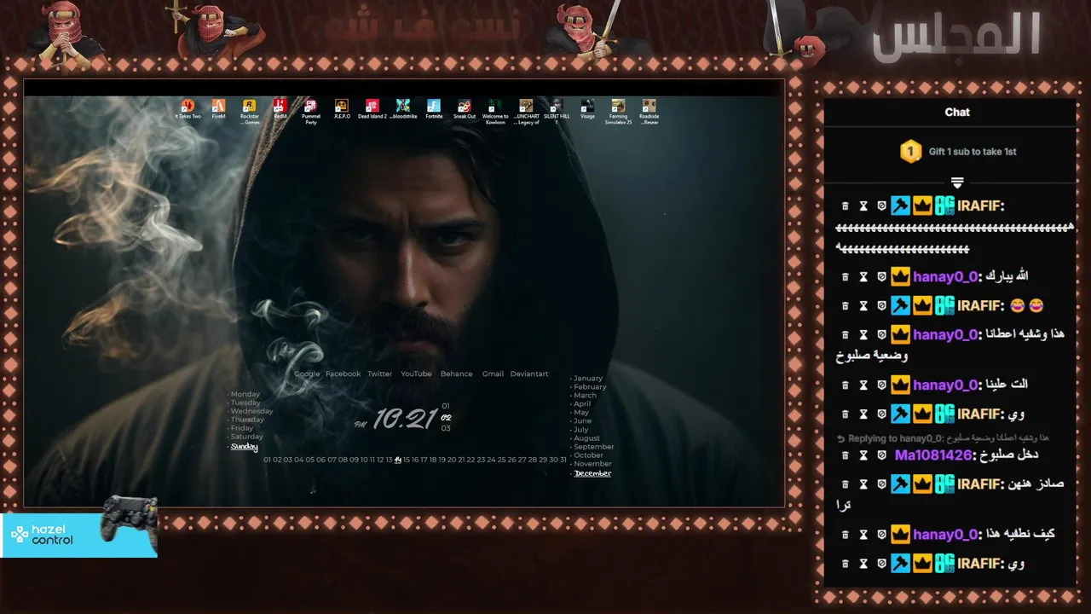Open the Facebook desktop widget link

[343, 374]
